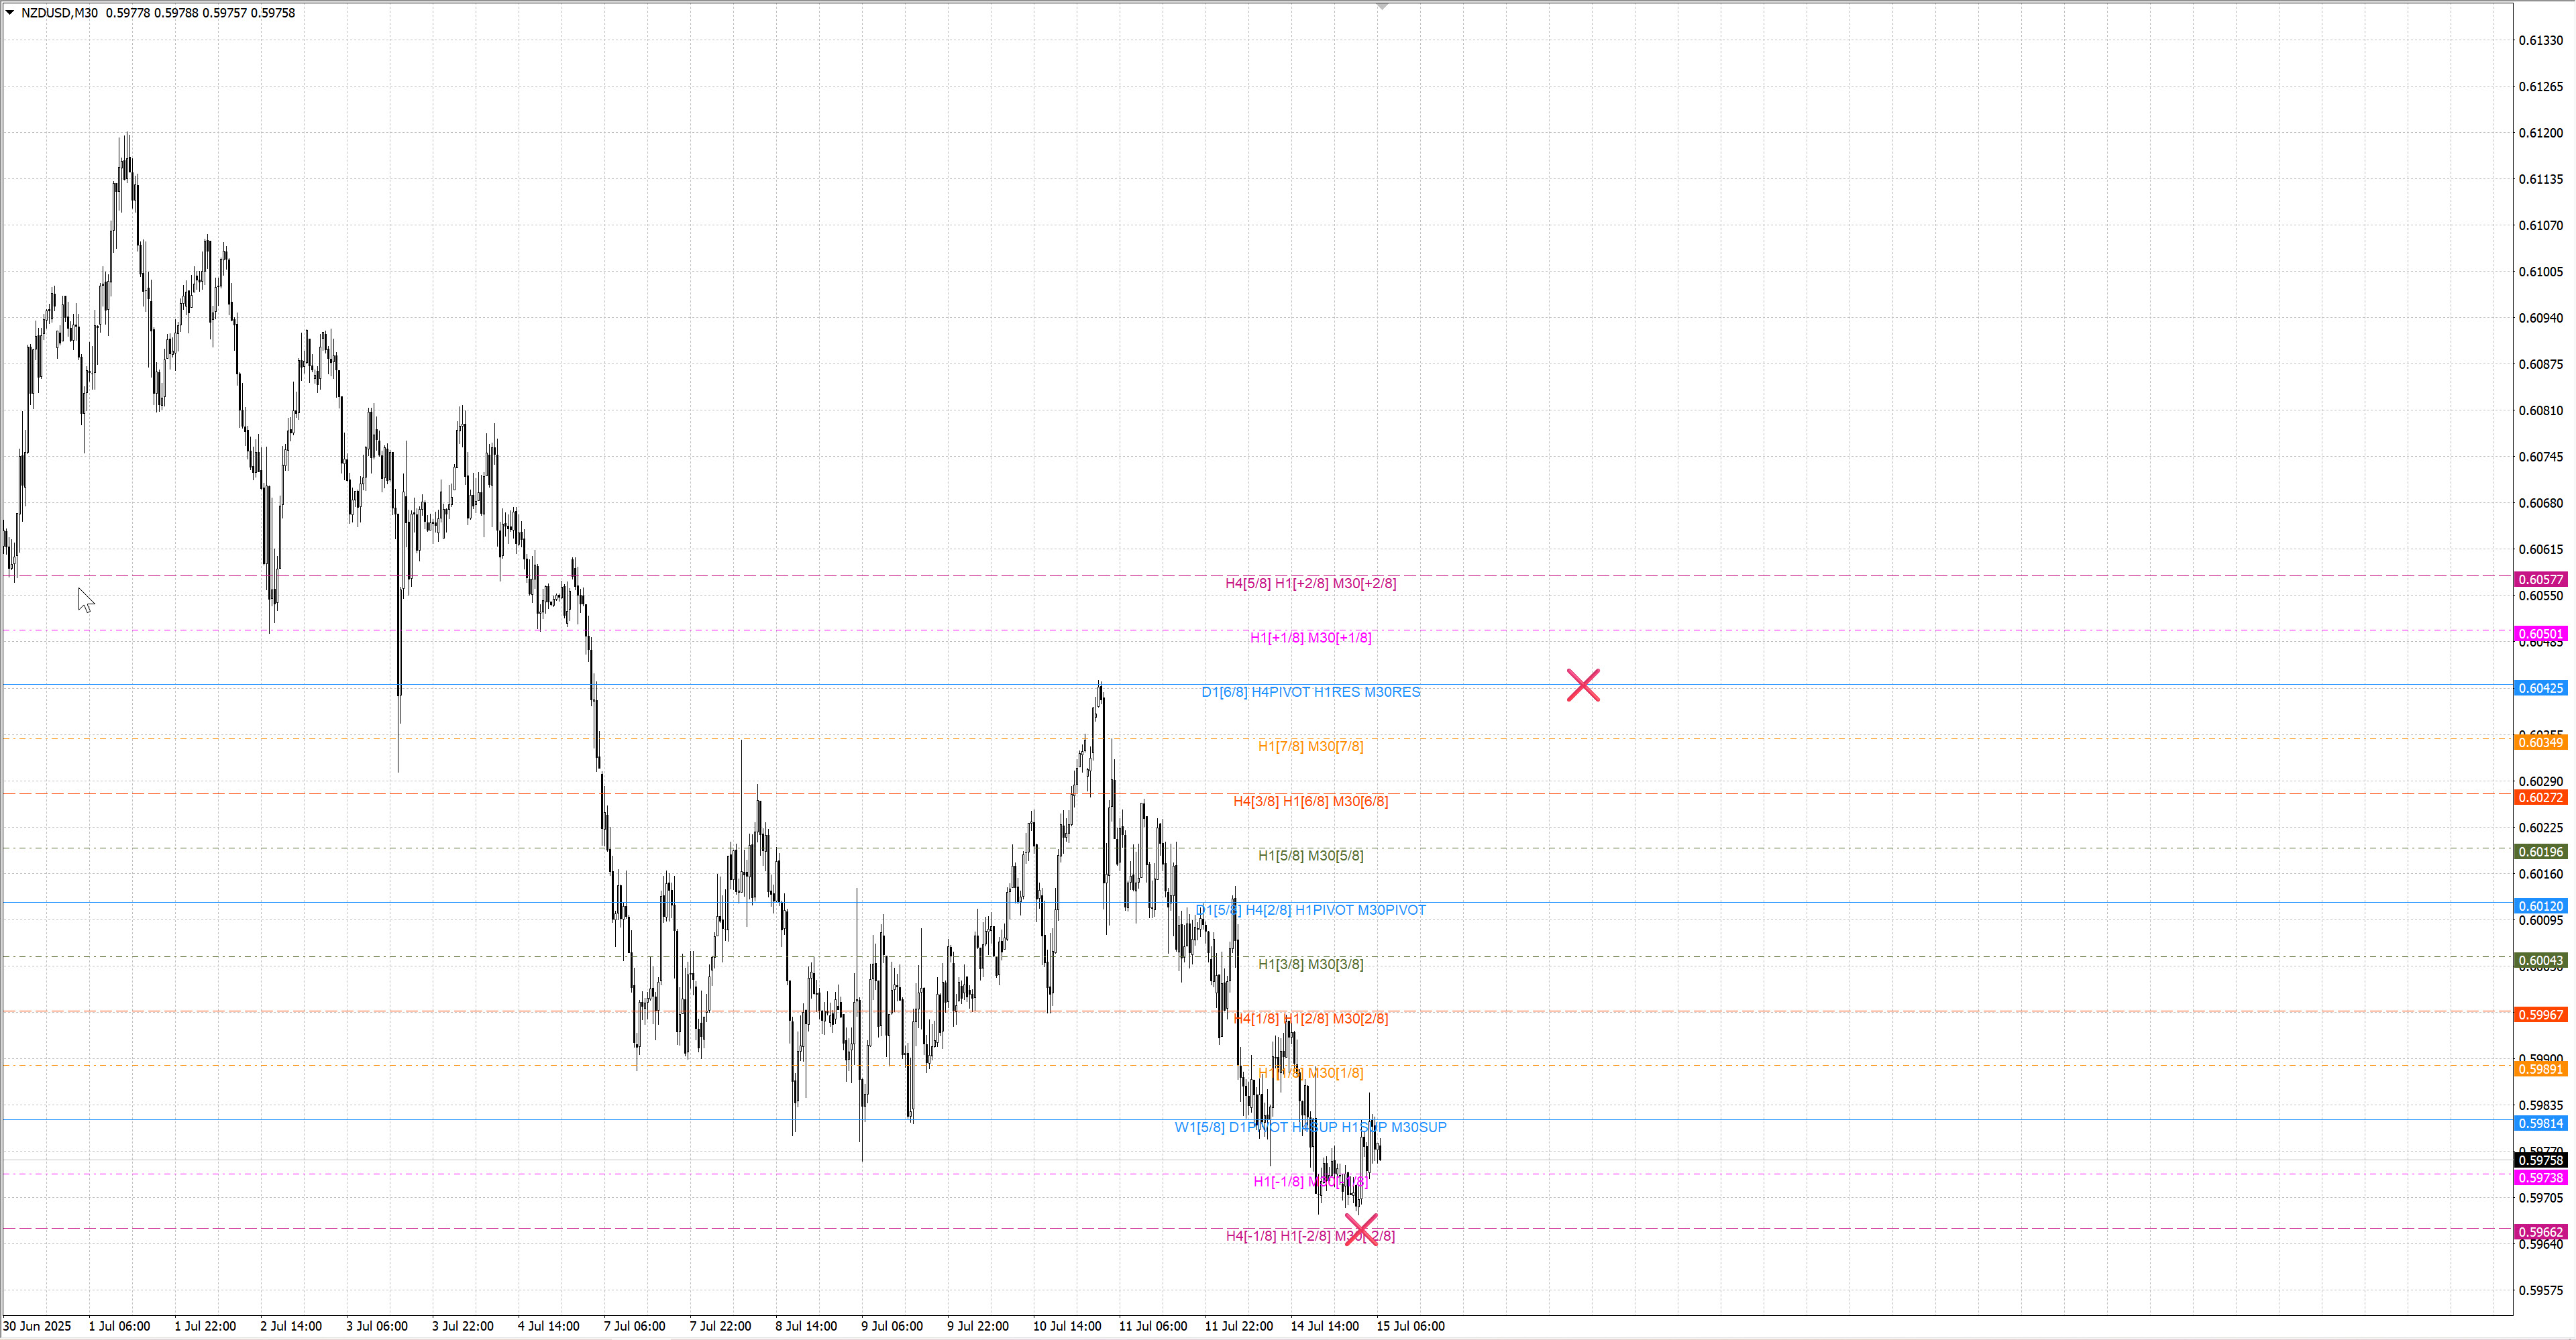Click the 0.61200 price scale value

(x=2540, y=133)
